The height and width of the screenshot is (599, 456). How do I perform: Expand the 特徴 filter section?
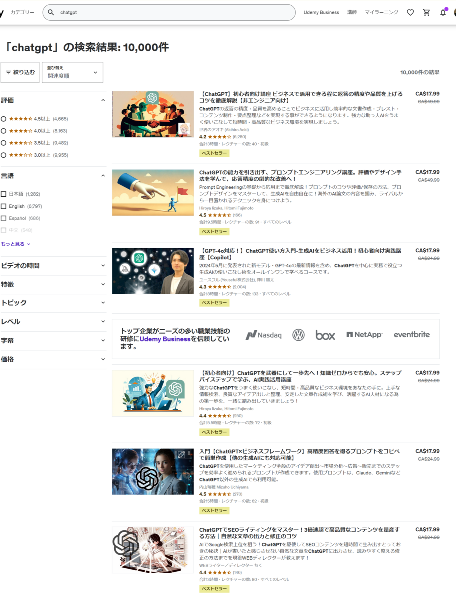(53, 284)
